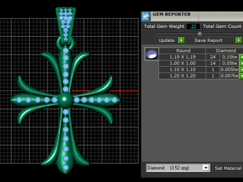Click the Set Material button

[x=228, y=168]
